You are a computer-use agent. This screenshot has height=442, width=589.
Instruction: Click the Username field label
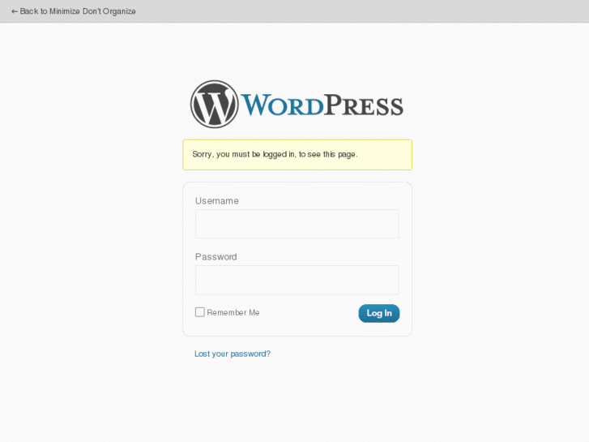point(217,201)
